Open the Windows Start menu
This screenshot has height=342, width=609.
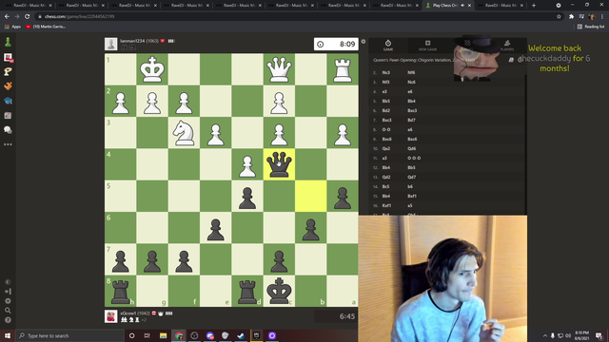coord(8,335)
